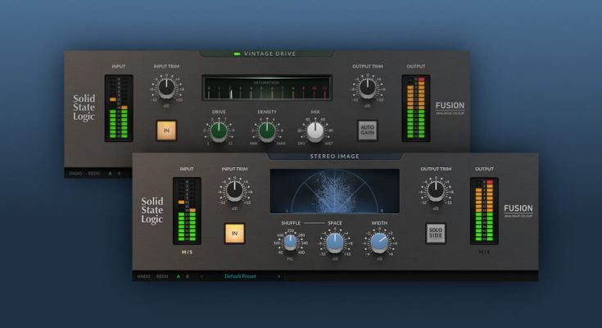This screenshot has width=602, height=328.
Task: Toggle the IN button on Vintage Drive
Action: coord(166,130)
